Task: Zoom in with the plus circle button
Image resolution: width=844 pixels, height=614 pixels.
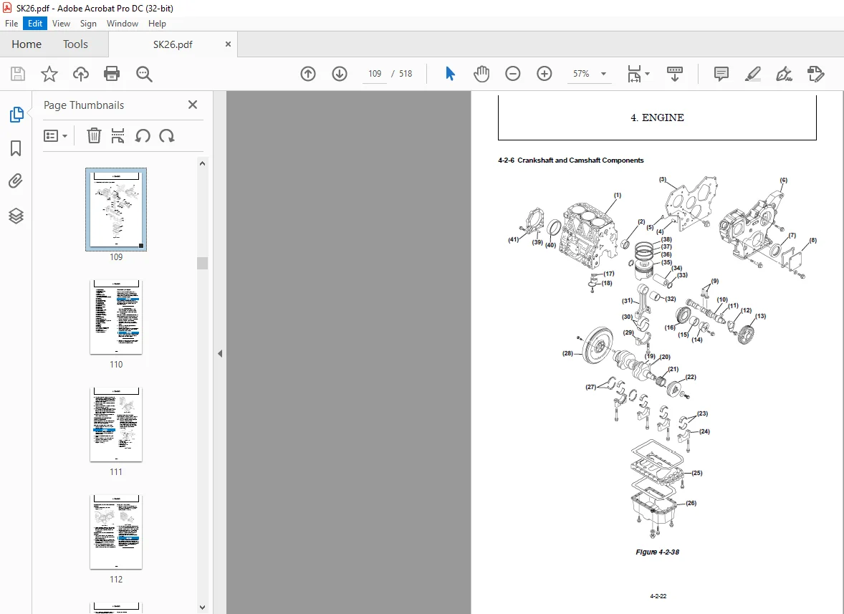Action: coord(545,74)
